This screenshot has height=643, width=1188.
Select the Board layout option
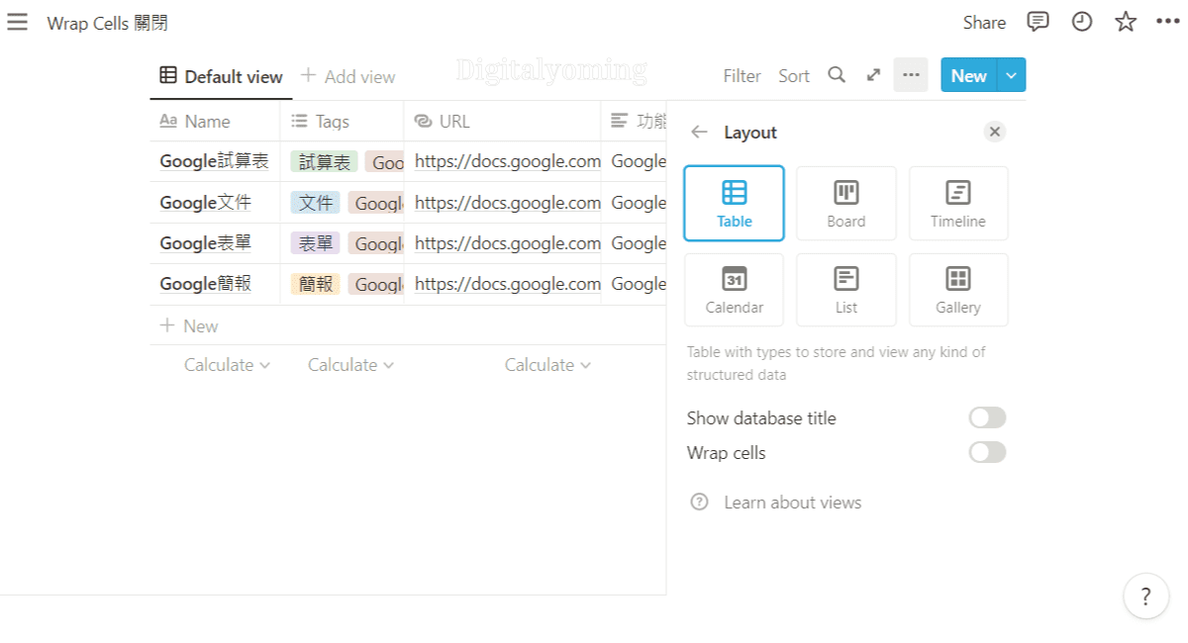(x=845, y=204)
